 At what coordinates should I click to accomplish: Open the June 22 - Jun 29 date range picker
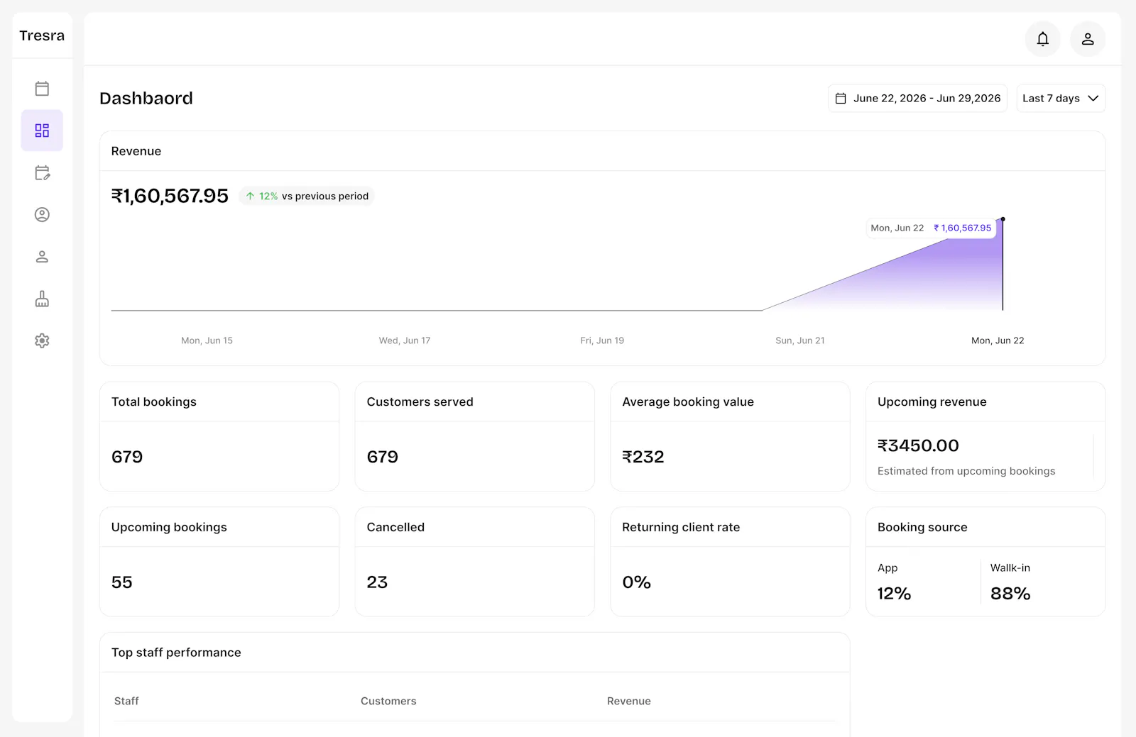pos(917,99)
